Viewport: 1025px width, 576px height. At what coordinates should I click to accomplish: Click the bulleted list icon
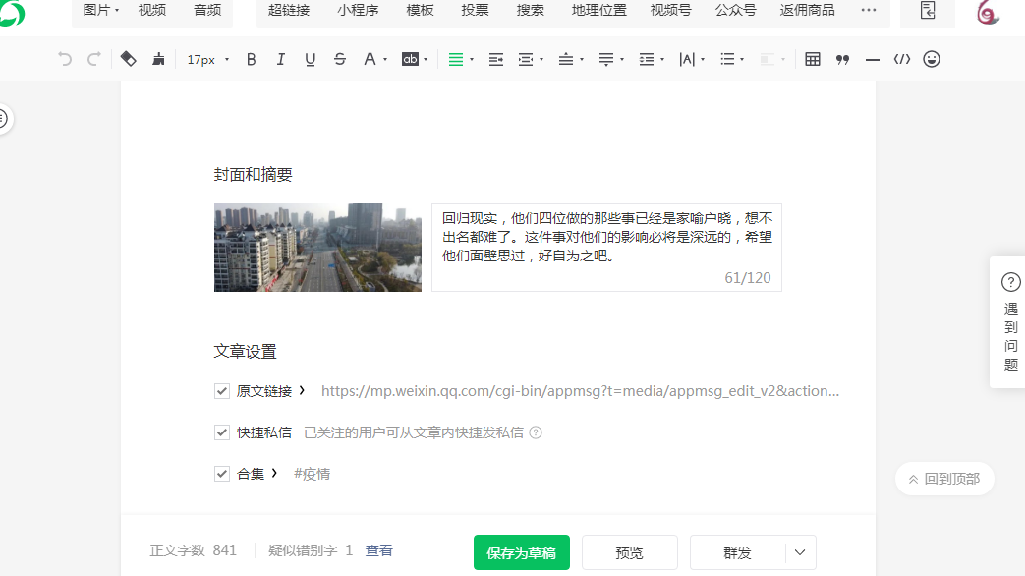(727, 60)
